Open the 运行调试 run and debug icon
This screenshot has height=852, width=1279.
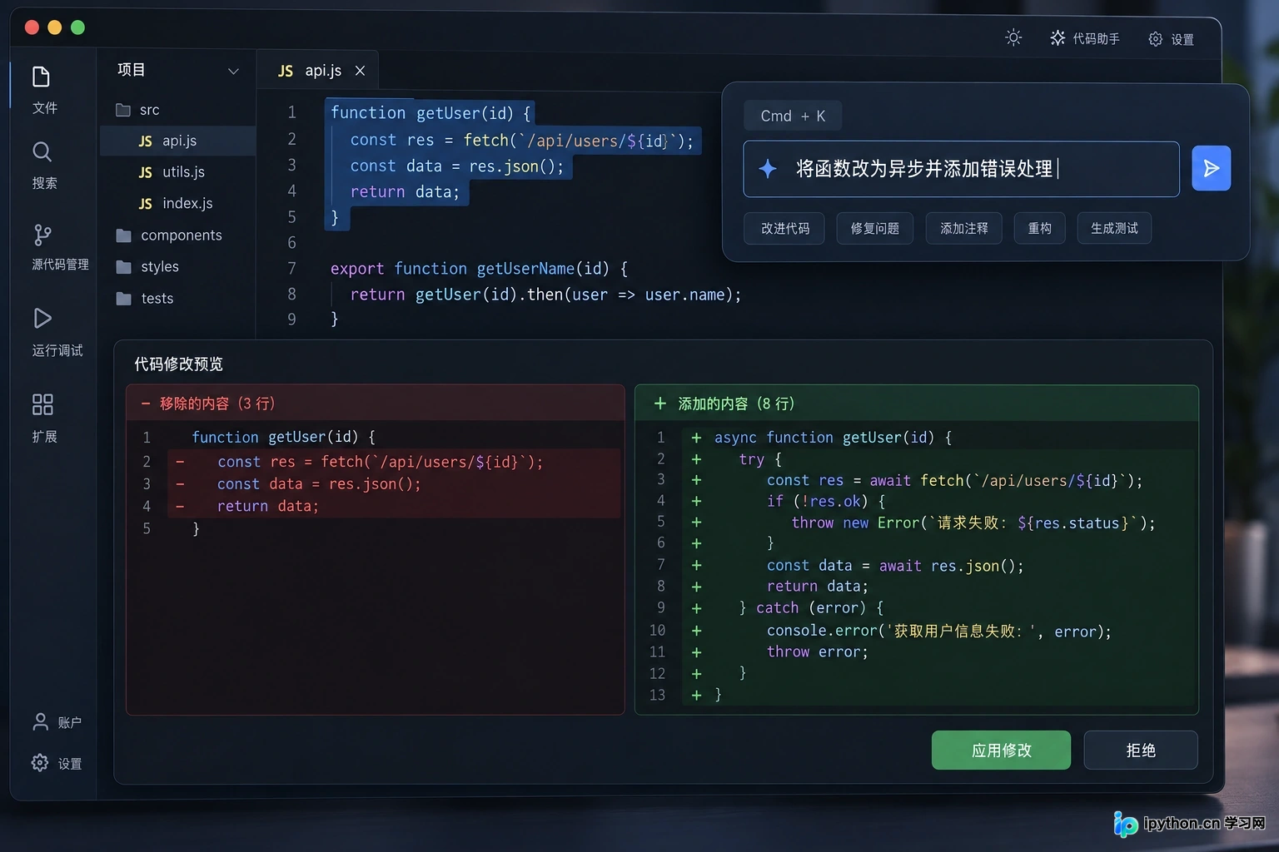tap(42, 318)
